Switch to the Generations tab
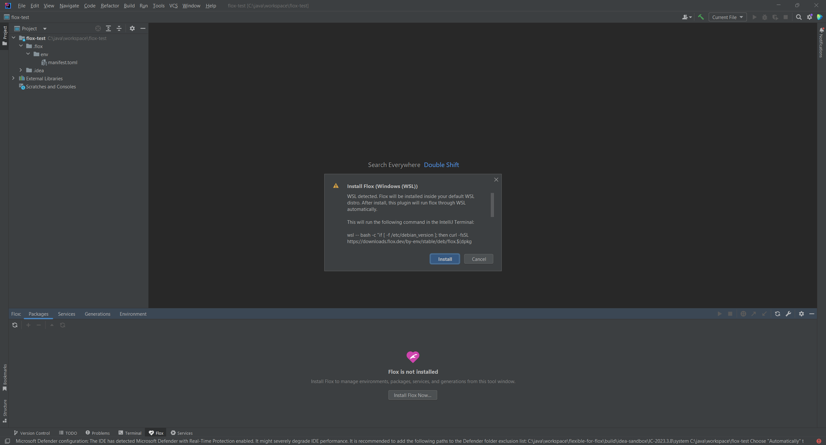The width and height of the screenshot is (826, 445). [98, 314]
